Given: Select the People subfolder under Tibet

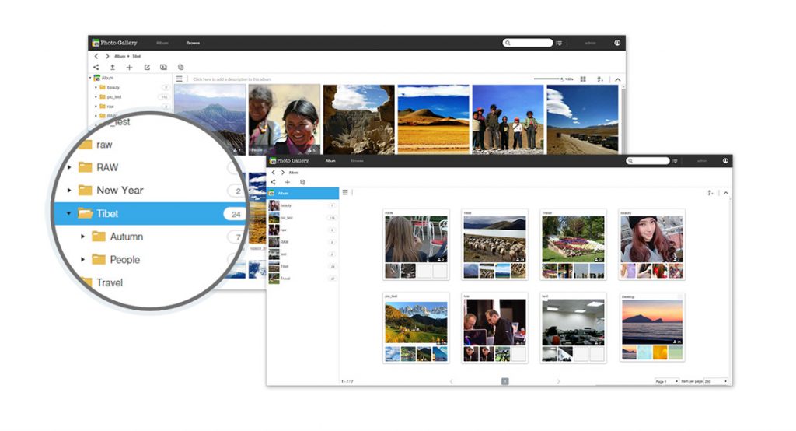Looking at the screenshot, I should pos(124,260).
